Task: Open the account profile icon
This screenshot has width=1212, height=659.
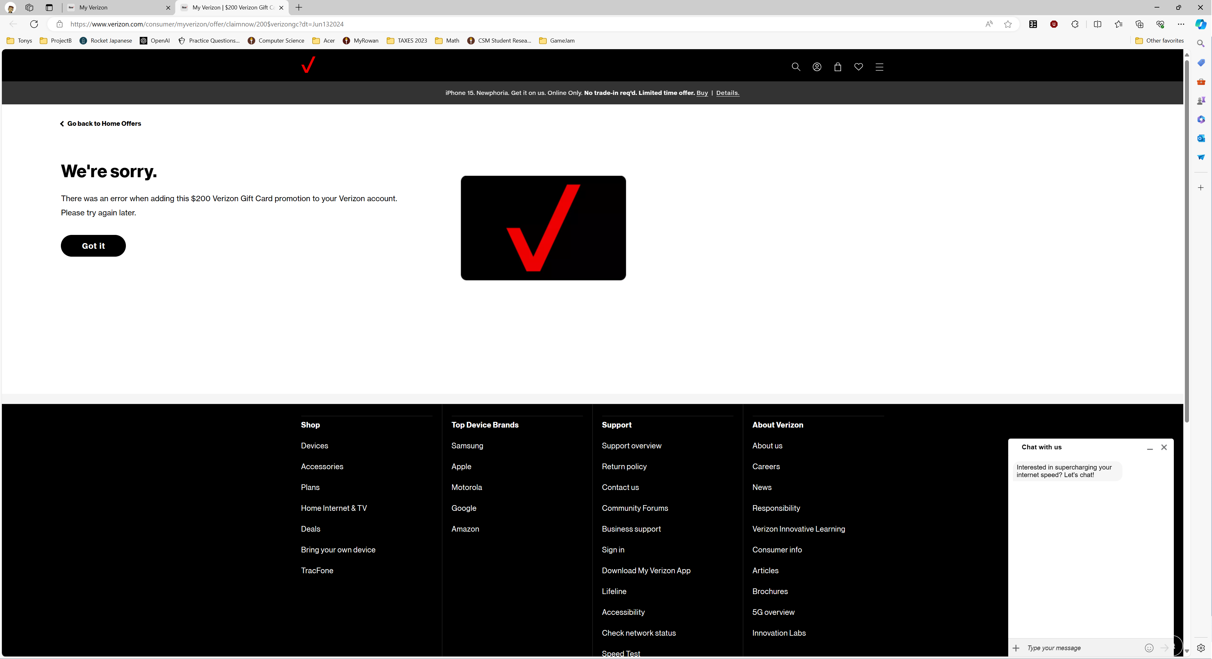Action: pyautogui.click(x=817, y=67)
